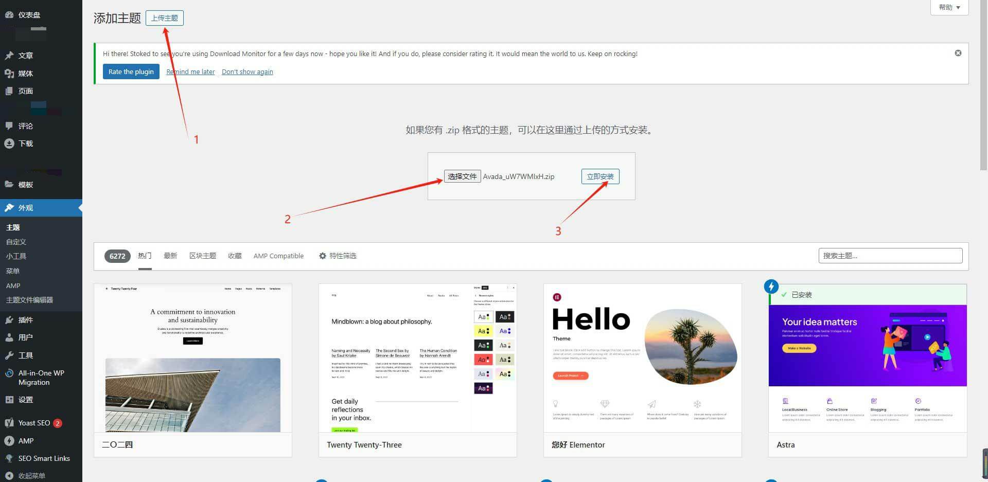Image resolution: width=988 pixels, height=482 pixels.
Task: Click the Hello Elementor theme thumbnail
Action: [x=642, y=358]
